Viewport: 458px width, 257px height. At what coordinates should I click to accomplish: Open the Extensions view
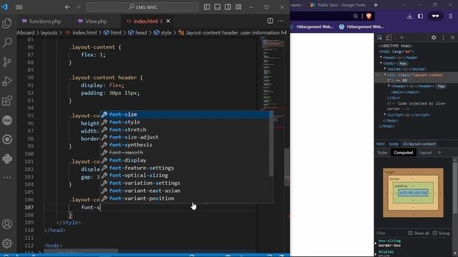click(6, 101)
